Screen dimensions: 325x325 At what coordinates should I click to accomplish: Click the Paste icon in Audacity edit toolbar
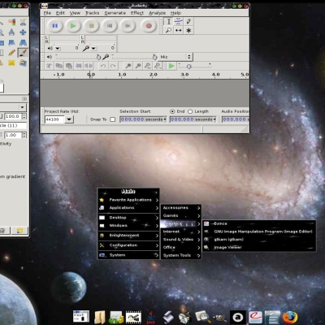pyautogui.click(x=69, y=66)
